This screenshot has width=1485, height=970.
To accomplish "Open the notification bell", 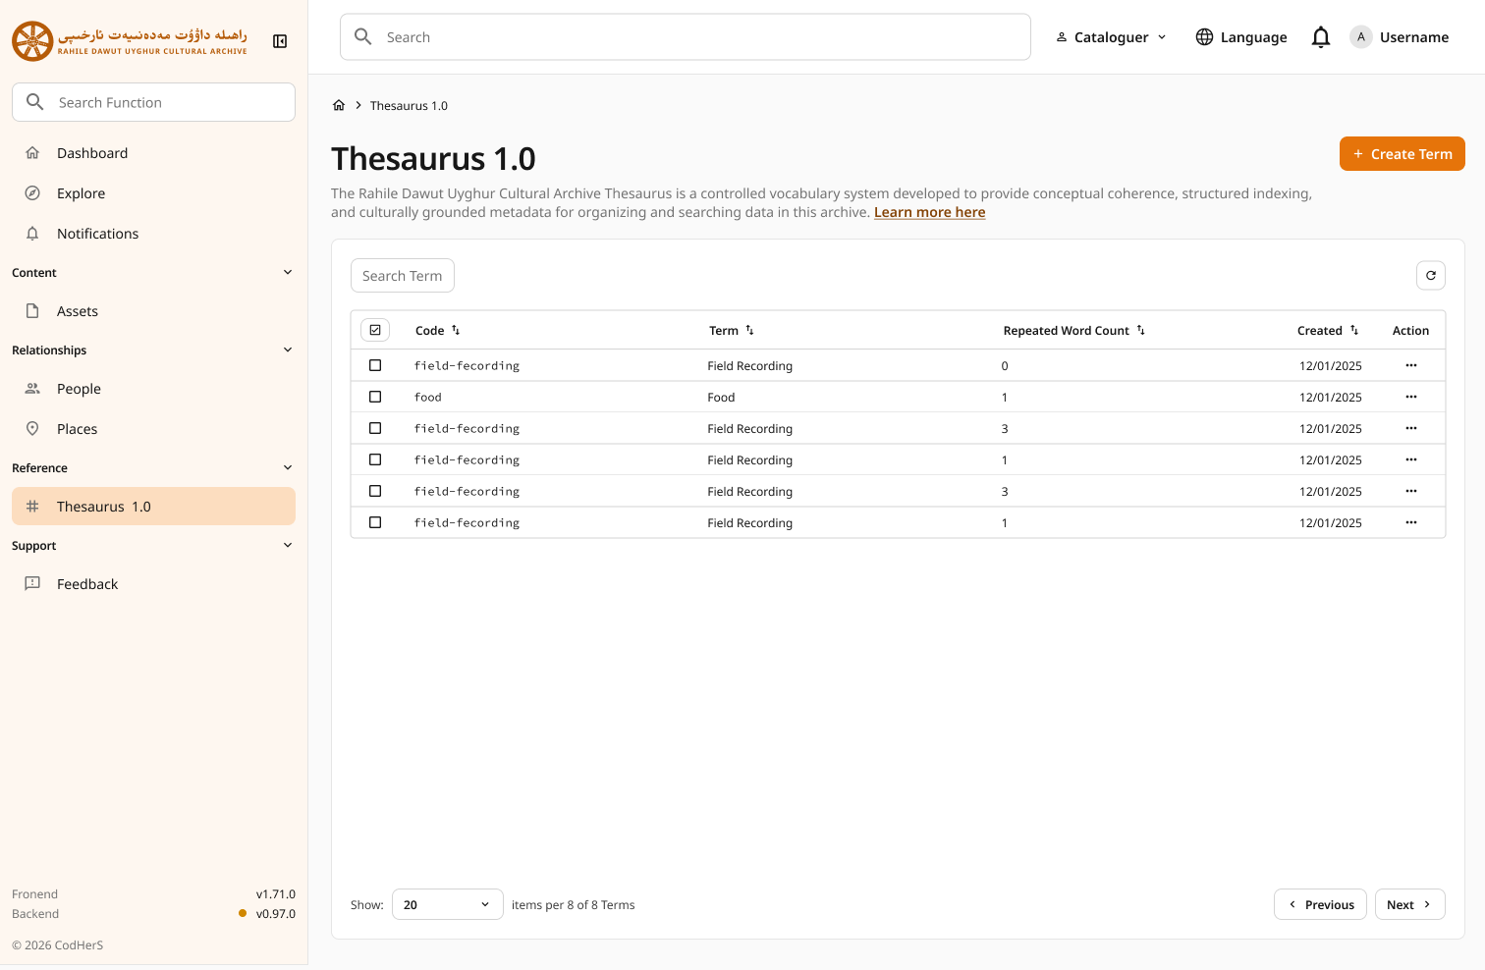I will pyautogui.click(x=1321, y=36).
